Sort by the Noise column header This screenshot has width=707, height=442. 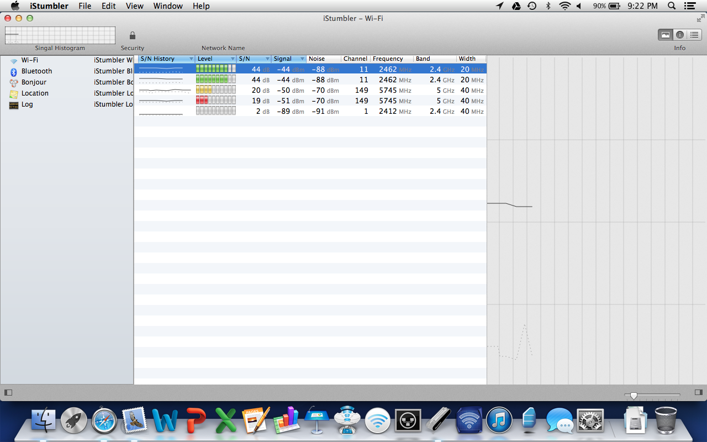point(324,59)
